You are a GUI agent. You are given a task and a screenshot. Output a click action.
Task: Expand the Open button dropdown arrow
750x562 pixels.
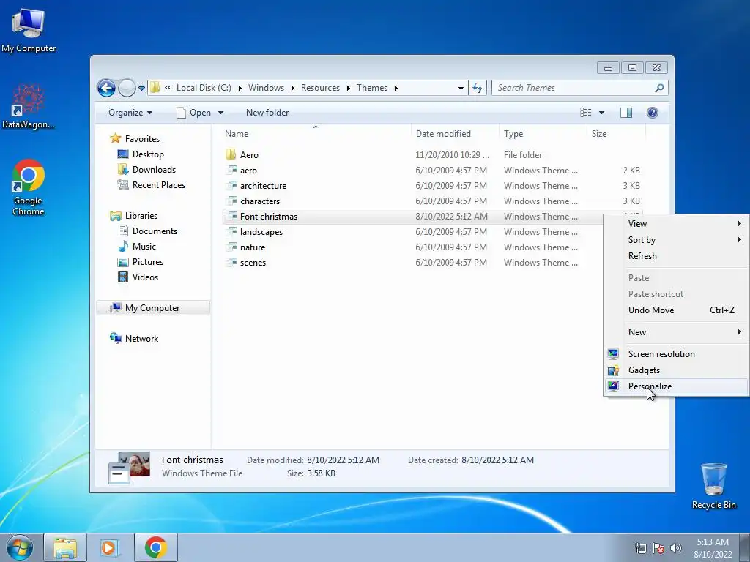tap(221, 113)
